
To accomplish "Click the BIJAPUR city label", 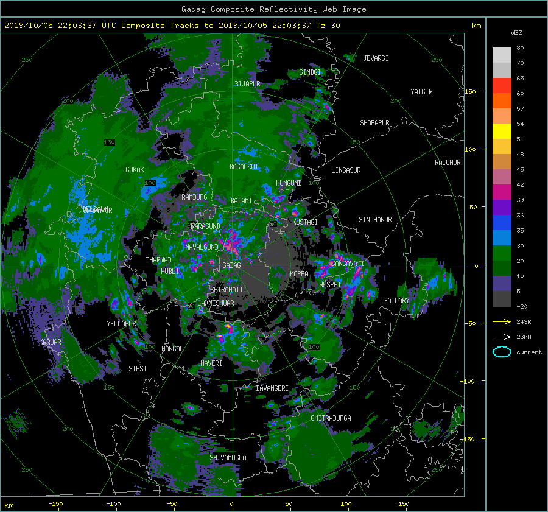I will coord(247,84).
